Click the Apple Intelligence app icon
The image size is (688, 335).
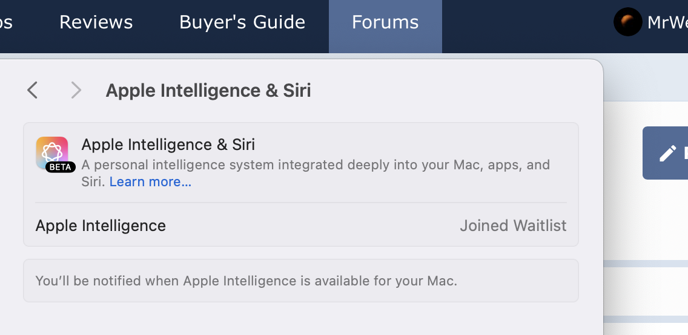coord(51,153)
